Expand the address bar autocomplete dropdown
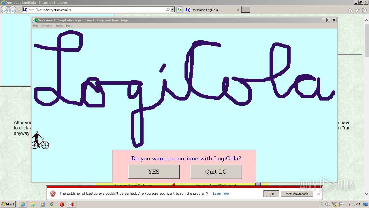Image resolution: width=369 pixels, height=208 pixels. [x=172, y=10]
